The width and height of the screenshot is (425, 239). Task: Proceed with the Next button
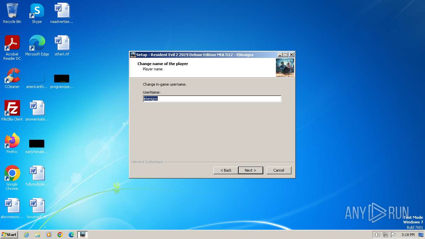[x=250, y=170]
